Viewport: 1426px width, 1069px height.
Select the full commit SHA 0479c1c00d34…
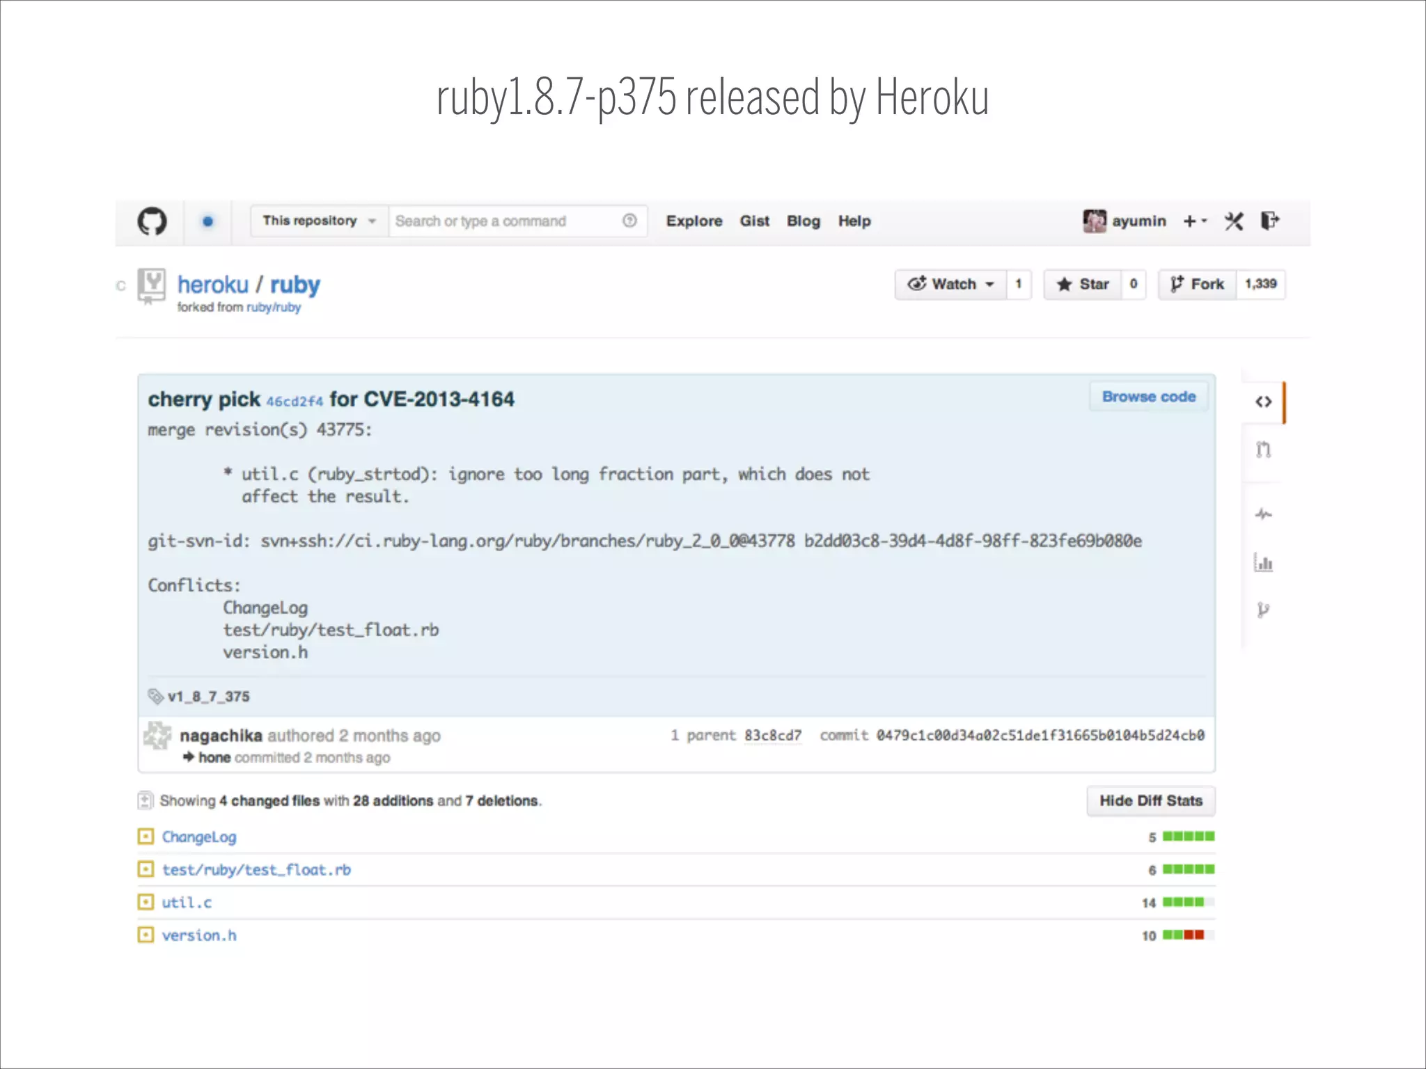1040,736
